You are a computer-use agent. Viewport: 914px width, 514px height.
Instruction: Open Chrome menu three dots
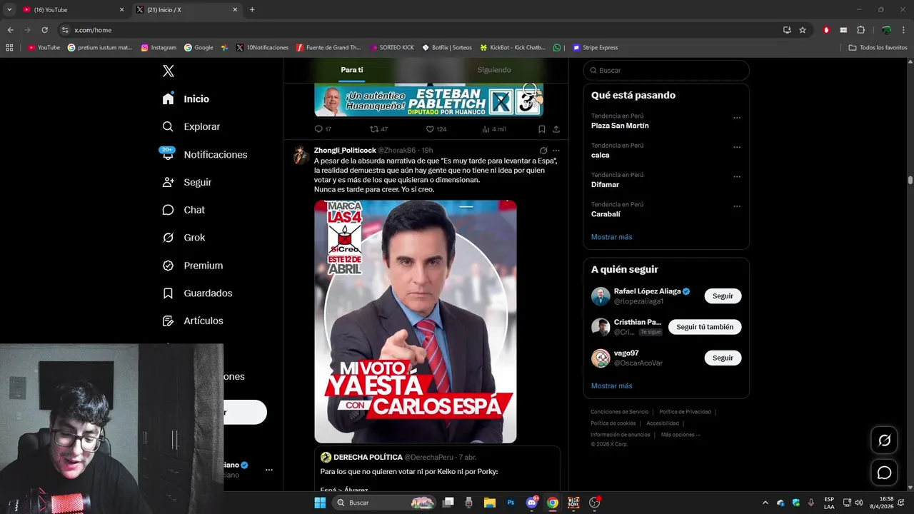point(903,30)
